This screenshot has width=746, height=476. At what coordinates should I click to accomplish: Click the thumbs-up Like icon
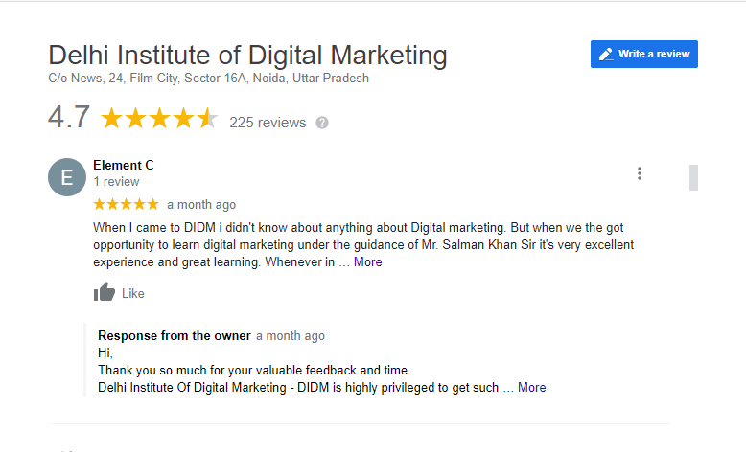coord(105,292)
